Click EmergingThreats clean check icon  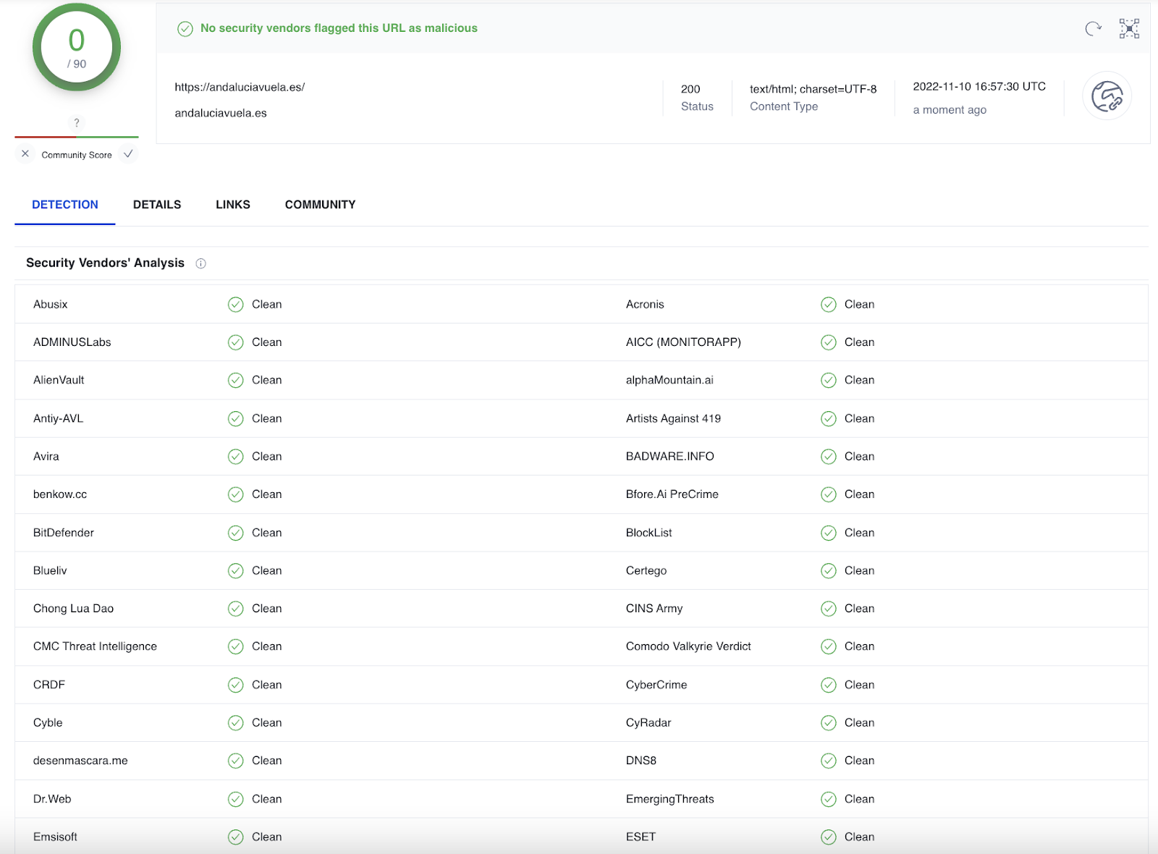(x=829, y=799)
